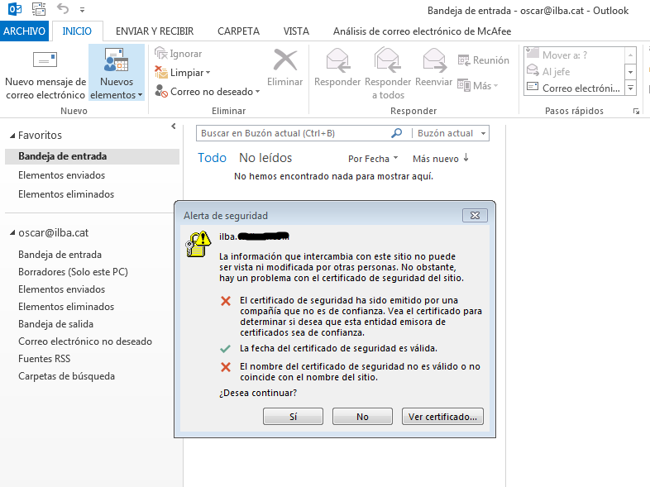Open Correo electrónico no deseado folder
Image resolution: width=650 pixels, height=487 pixels.
85,341
